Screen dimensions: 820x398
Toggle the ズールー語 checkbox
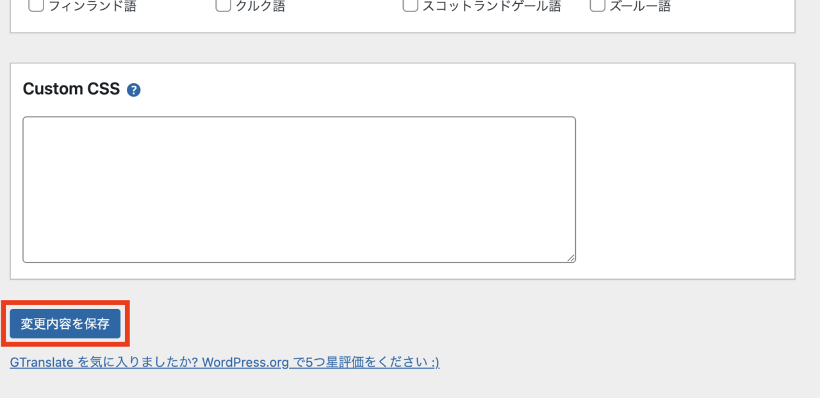pos(597,6)
